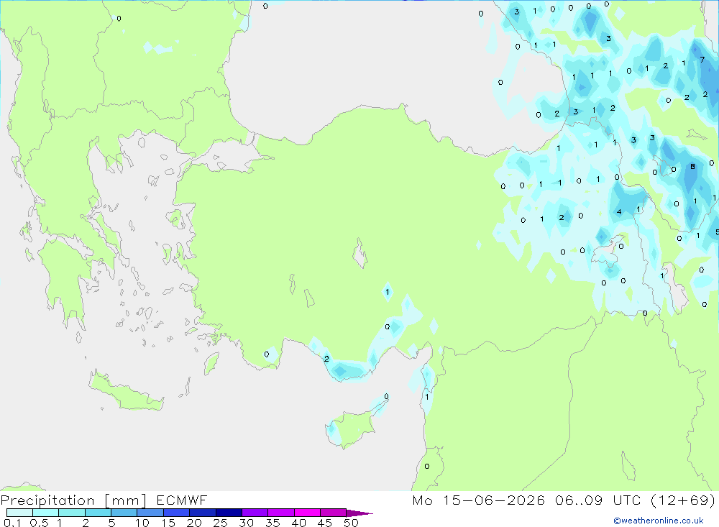Click the '50' legend scale label
The height and width of the screenshot is (527, 719).
tap(352, 523)
